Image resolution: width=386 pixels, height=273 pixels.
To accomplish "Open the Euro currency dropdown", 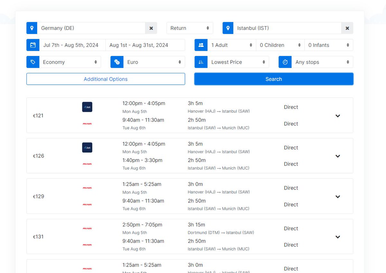I will coord(154,62).
